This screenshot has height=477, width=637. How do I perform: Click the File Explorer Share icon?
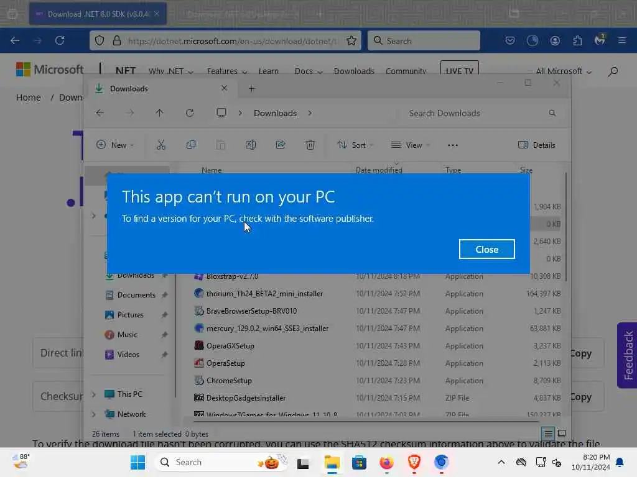pos(281,145)
